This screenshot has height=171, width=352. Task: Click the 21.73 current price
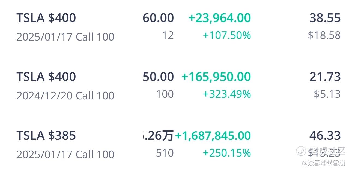(x=325, y=77)
